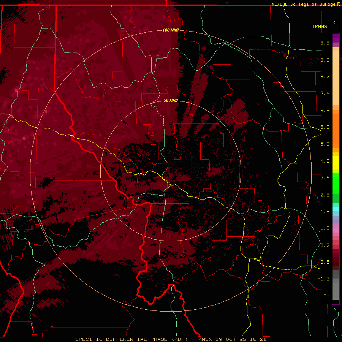The width and height of the screenshot is (342, 342).
Task: Click the 4.2 scale value
Action: tap(325, 161)
